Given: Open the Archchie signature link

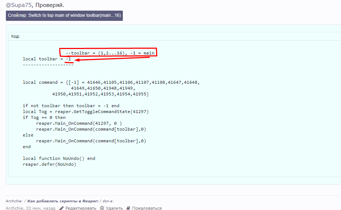Looking at the screenshot, I should [14, 201].
